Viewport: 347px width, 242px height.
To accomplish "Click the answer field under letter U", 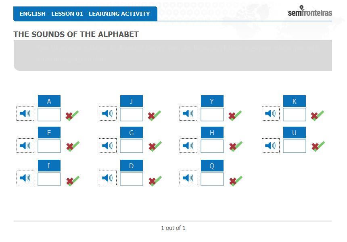I will (295, 146).
